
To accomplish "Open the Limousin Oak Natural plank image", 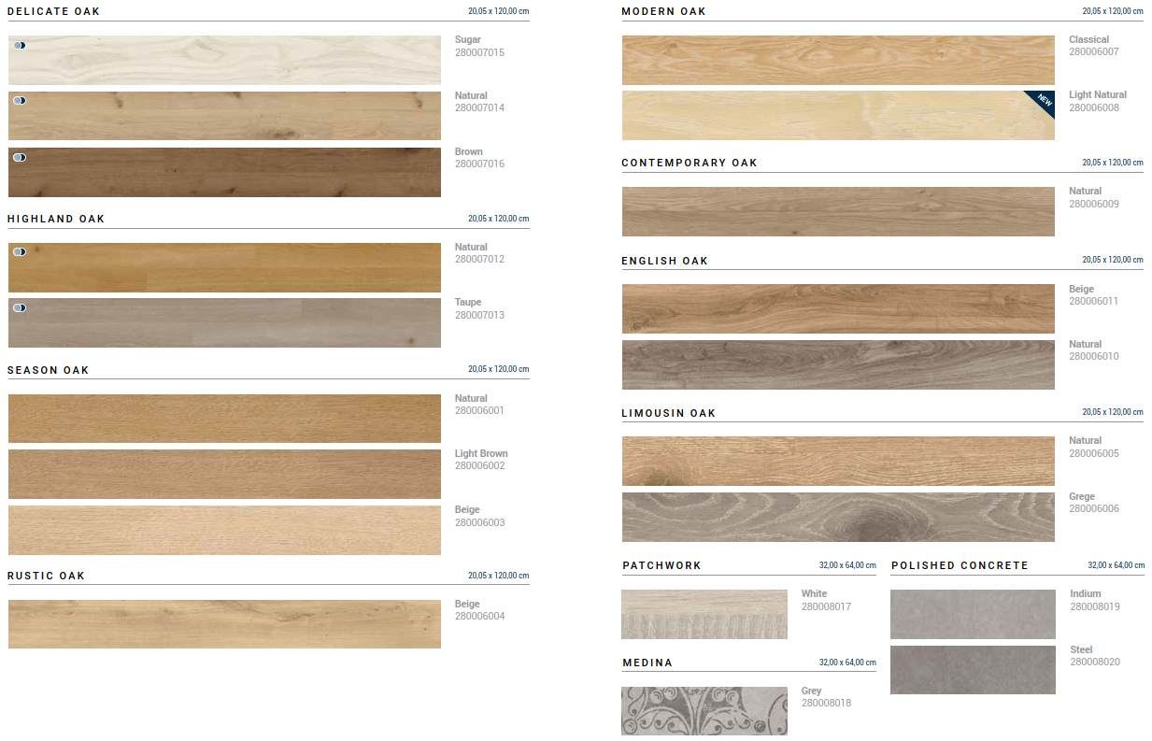I will coord(838,461).
